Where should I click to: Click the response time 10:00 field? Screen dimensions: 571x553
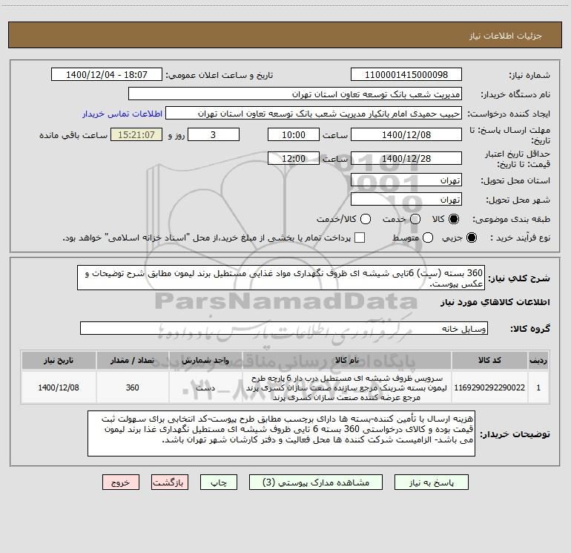tap(294, 135)
